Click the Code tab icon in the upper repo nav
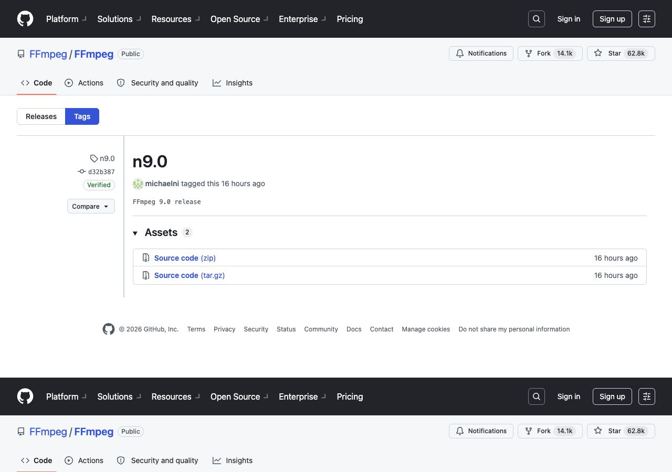Screen dimensions: 672x472 tap(25, 83)
